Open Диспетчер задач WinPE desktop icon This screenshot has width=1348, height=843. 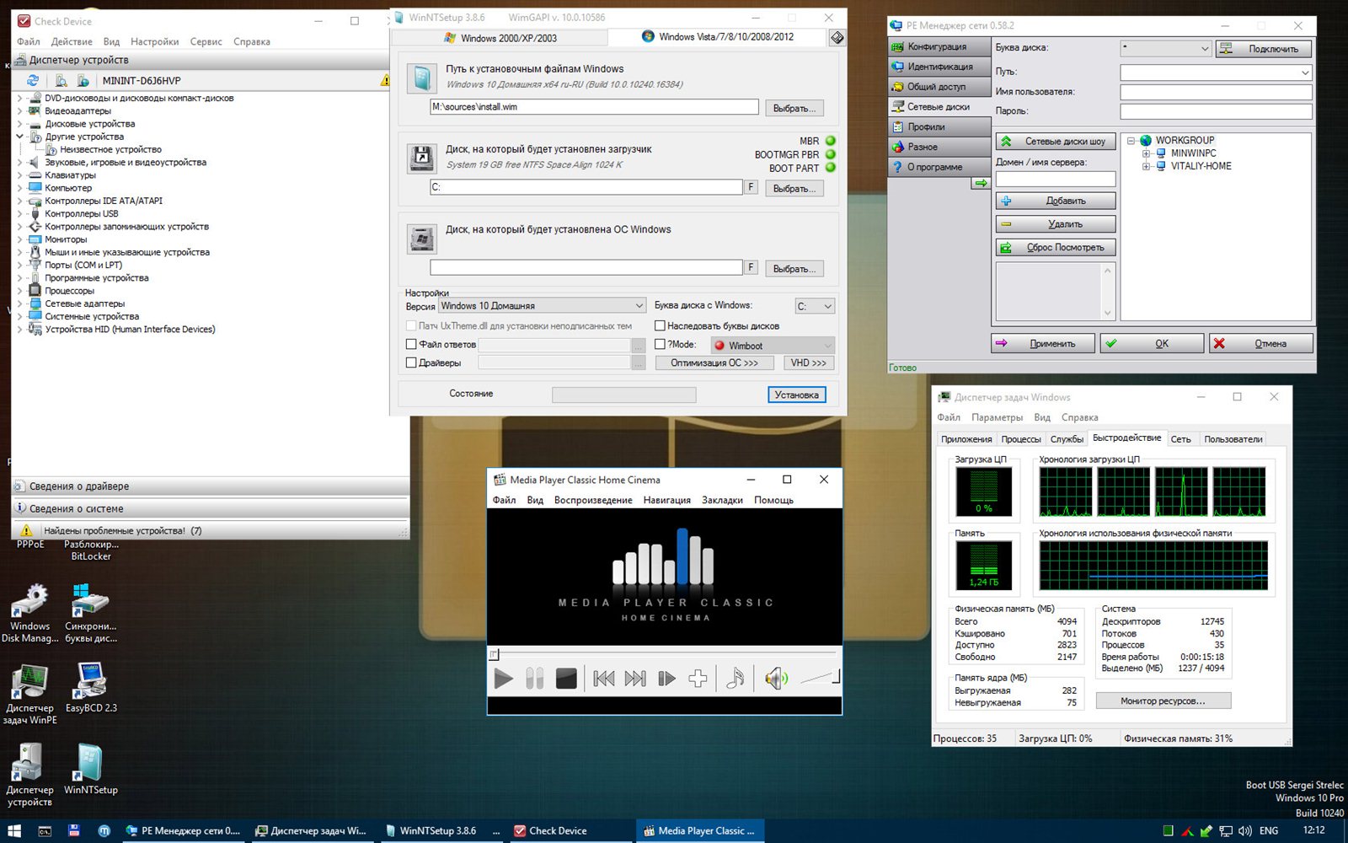(x=30, y=695)
